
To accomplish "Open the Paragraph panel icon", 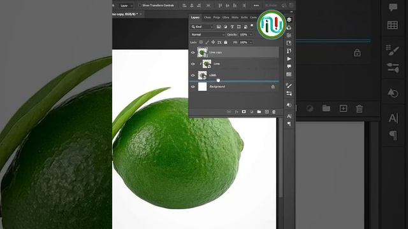I will (289, 124).
